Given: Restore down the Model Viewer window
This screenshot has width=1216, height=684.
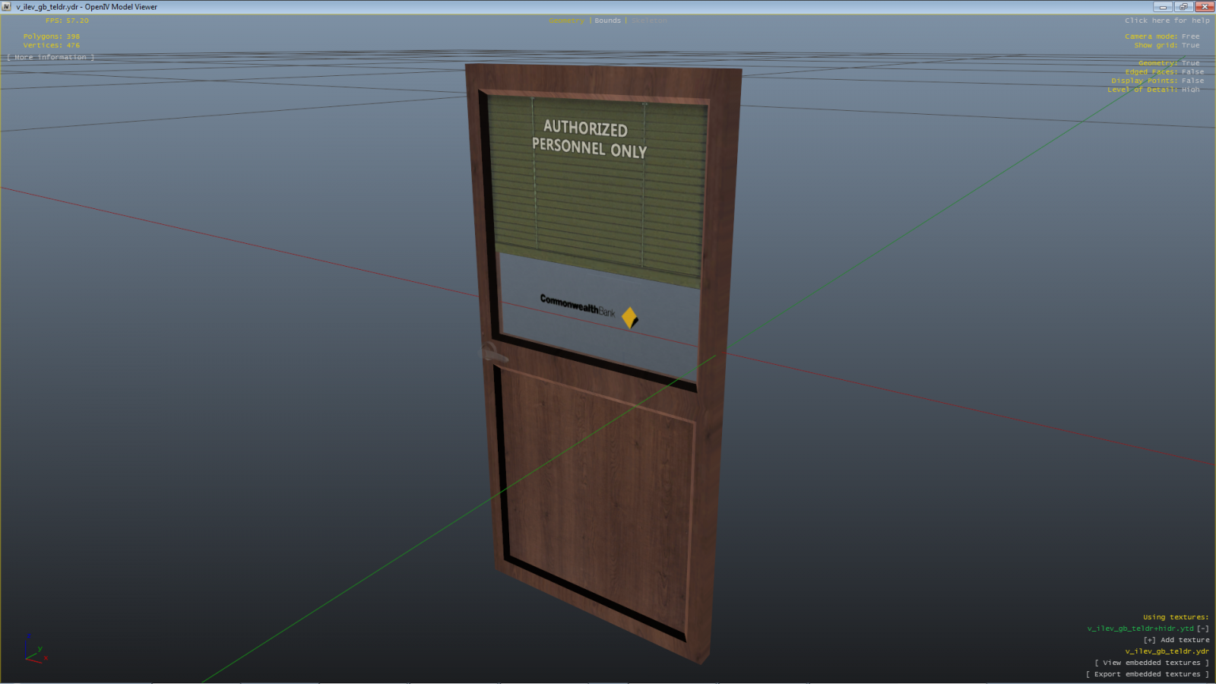Looking at the screenshot, I should coord(1183,7).
